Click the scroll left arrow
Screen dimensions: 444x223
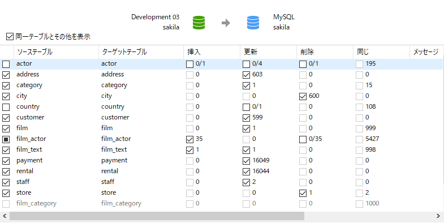coord(5,216)
